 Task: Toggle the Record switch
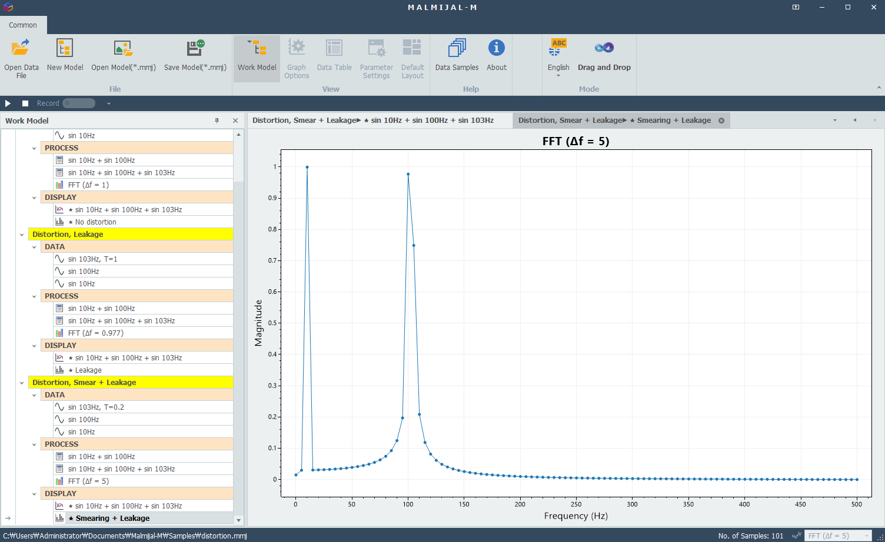tap(79, 103)
